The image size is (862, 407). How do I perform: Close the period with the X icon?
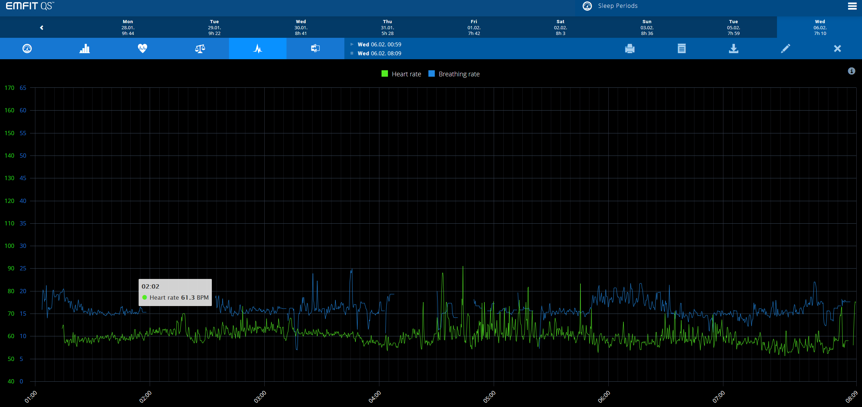[837, 49]
